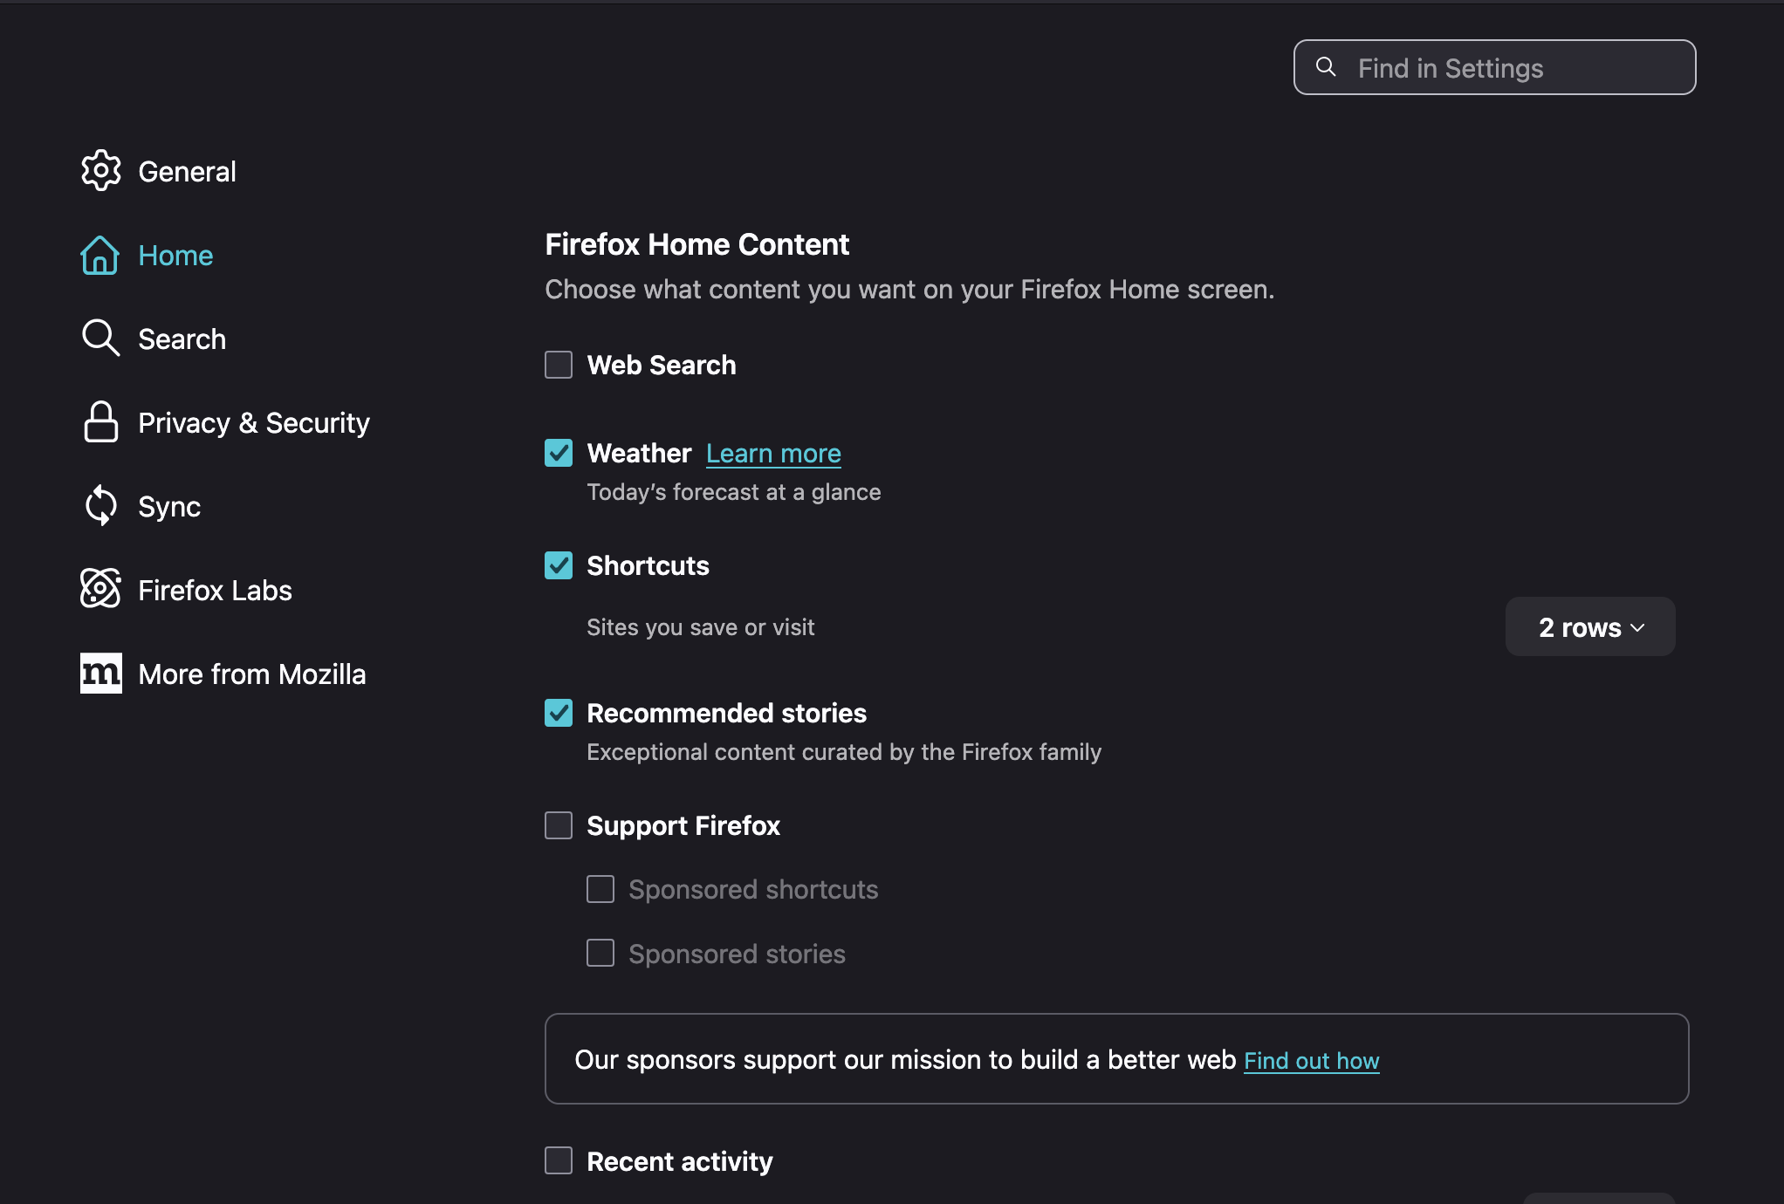Click the General gear icon
This screenshot has width=1784, height=1204.
tap(100, 171)
